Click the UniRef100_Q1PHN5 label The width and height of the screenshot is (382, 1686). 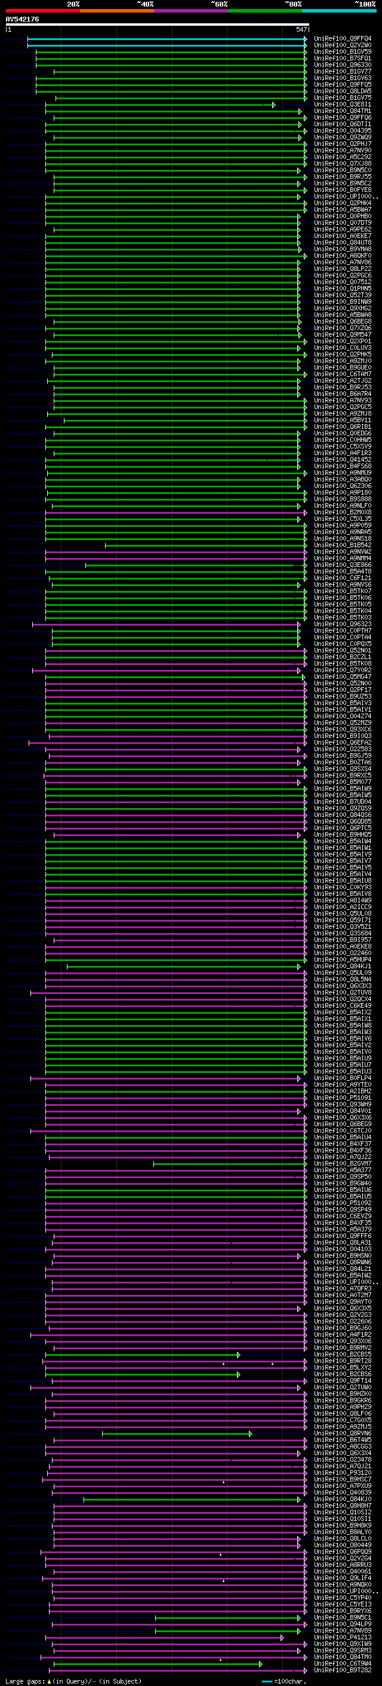point(343,289)
